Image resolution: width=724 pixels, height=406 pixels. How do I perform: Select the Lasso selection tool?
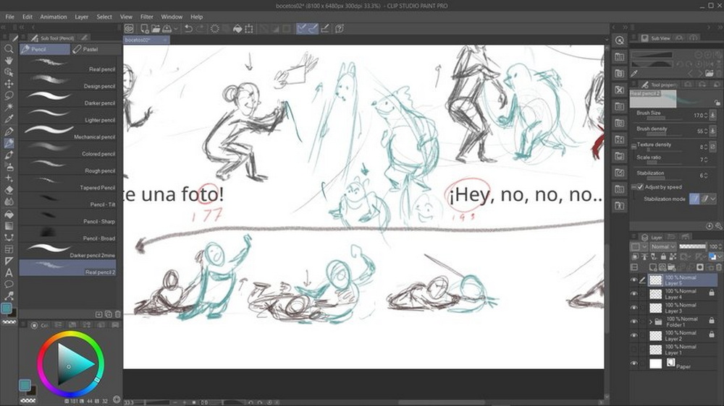(x=8, y=95)
